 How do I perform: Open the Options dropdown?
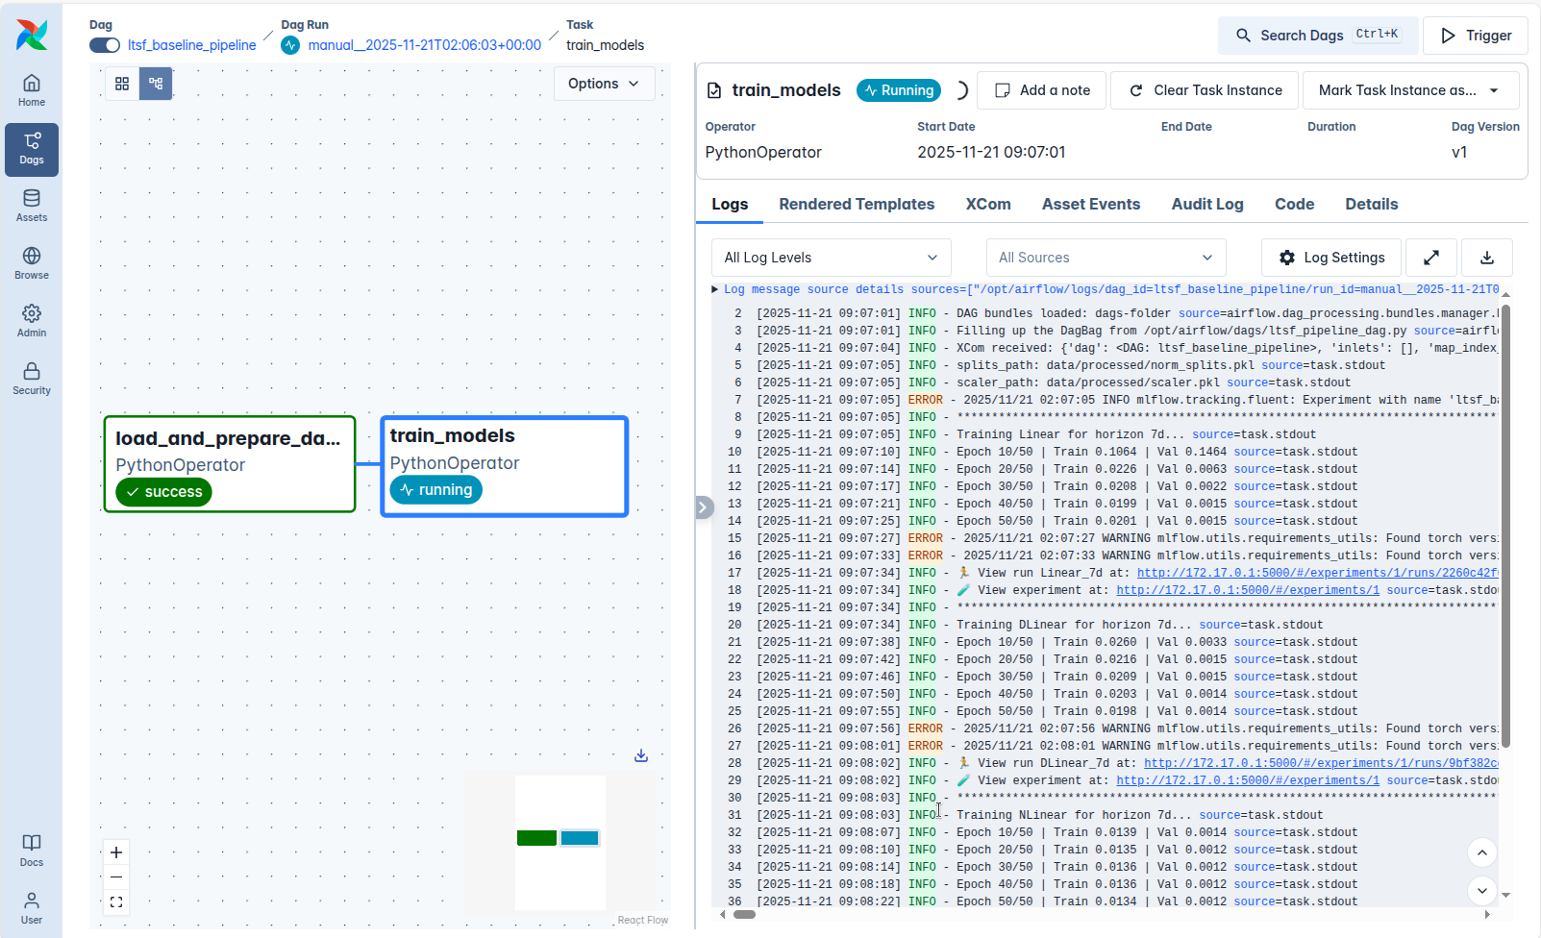(x=604, y=84)
